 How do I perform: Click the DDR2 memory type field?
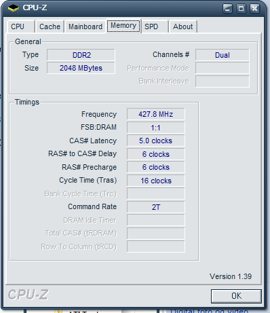click(x=81, y=55)
